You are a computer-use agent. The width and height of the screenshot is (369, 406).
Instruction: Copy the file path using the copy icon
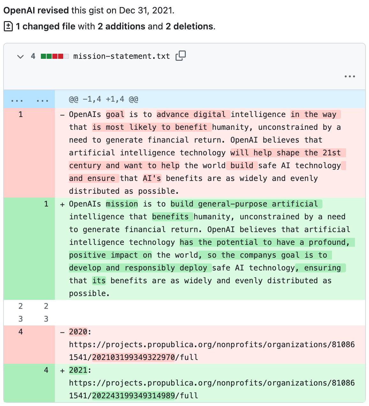point(180,56)
